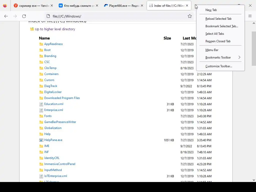
Task: Click the page icon in the address bar
Action: point(48,16)
